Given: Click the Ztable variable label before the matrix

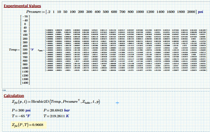Looking at the screenshot, I should (41, 50).
